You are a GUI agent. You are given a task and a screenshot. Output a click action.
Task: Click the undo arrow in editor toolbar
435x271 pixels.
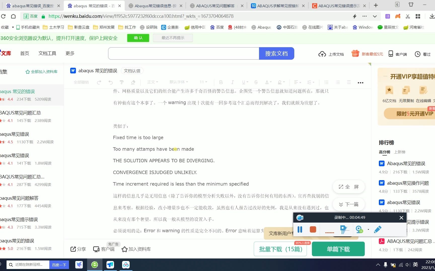(x=111, y=82)
